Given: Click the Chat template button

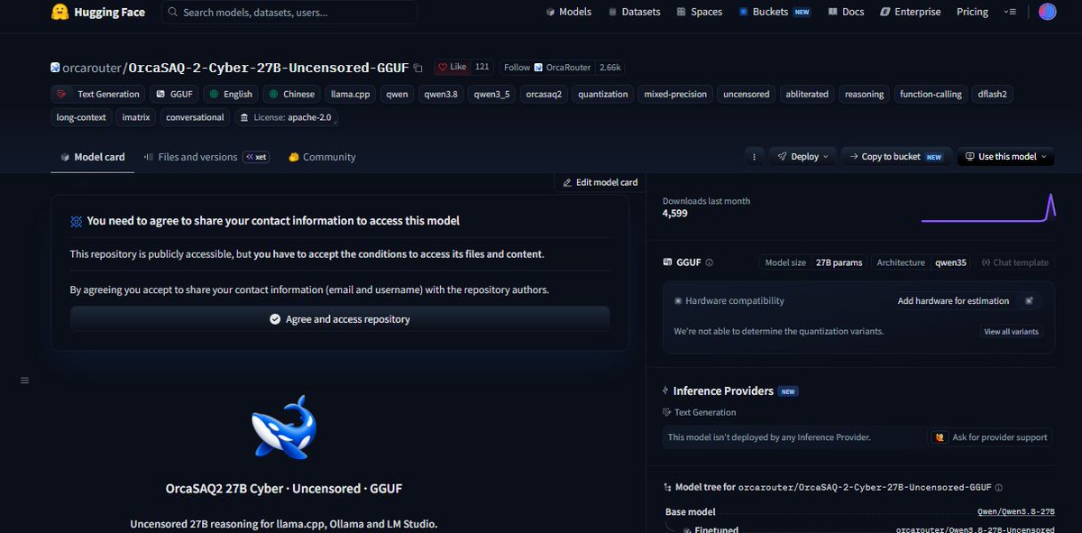Looking at the screenshot, I should [x=1014, y=262].
